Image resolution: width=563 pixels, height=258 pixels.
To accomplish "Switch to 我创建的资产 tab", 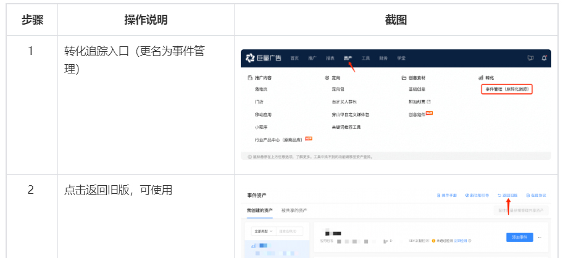I will pyautogui.click(x=260, y=210).
